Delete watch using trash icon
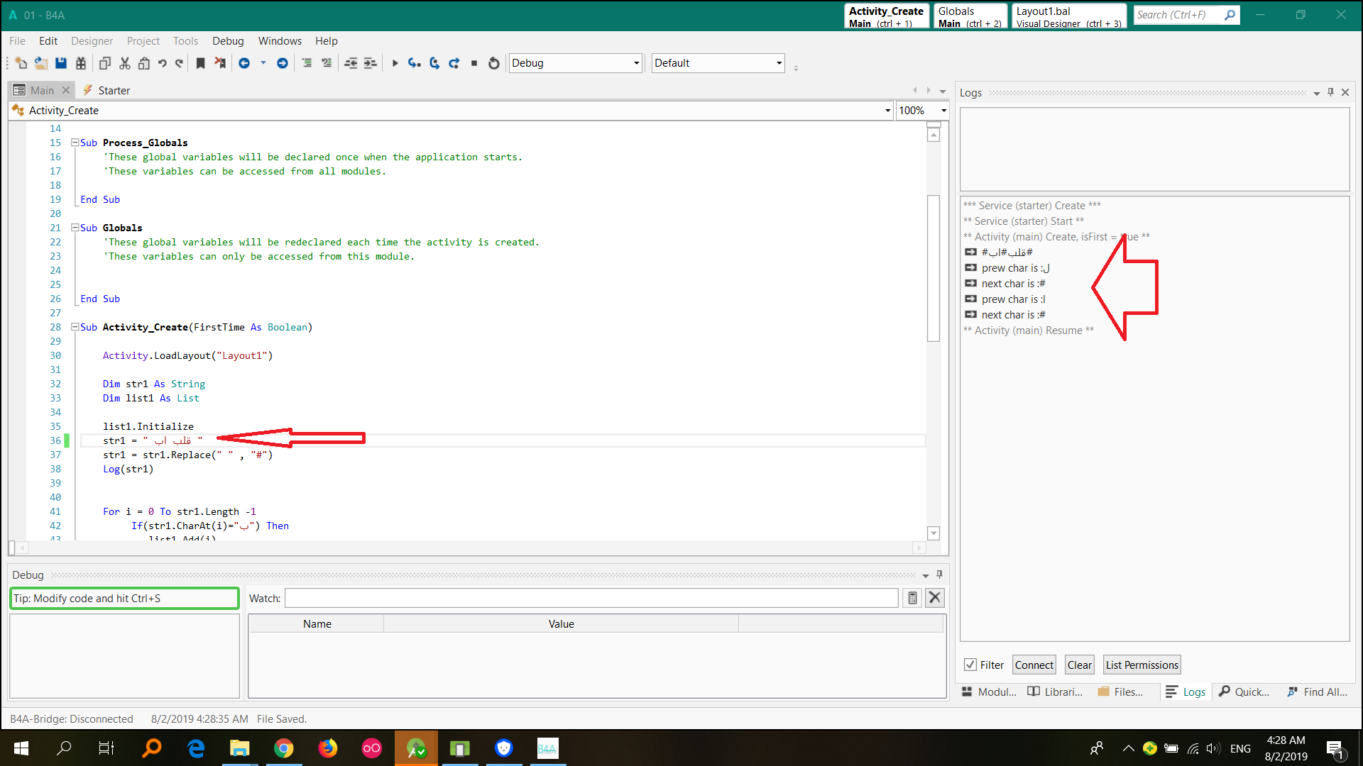The width and height of the screenshot is (1363, 766). tap(912, 598)
